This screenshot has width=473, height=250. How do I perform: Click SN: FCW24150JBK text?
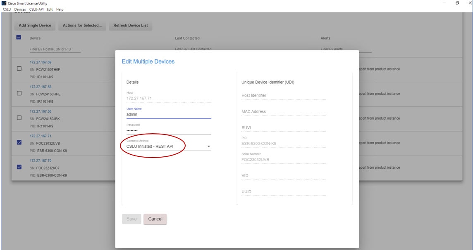pos(45,119)
